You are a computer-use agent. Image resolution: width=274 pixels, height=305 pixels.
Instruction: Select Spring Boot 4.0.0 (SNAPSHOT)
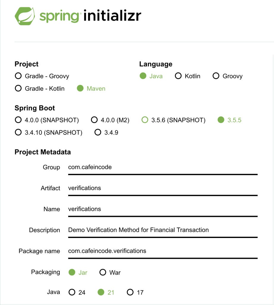coord(47,120)
